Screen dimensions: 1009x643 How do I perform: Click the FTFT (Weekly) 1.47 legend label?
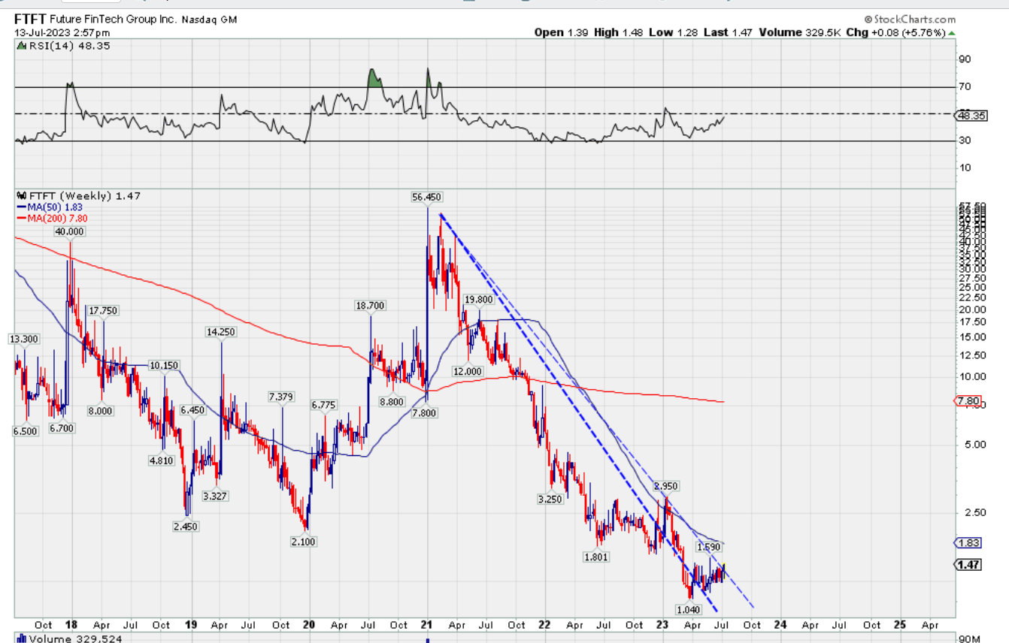(83, 196)
